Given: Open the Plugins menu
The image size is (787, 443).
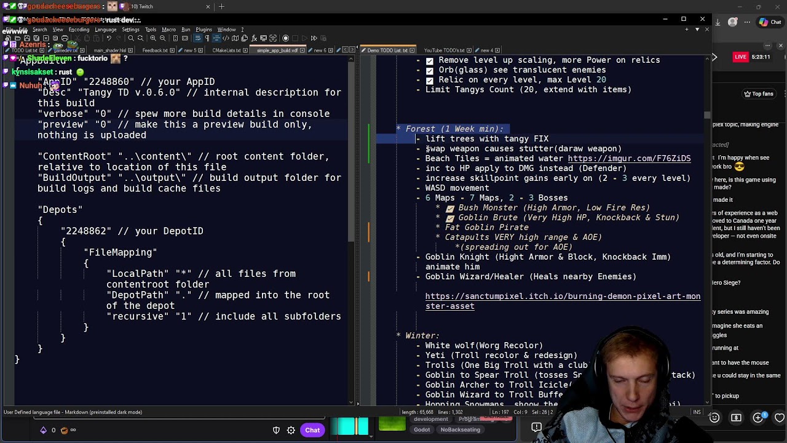Looking at the screenshot, I should [204, 30].
